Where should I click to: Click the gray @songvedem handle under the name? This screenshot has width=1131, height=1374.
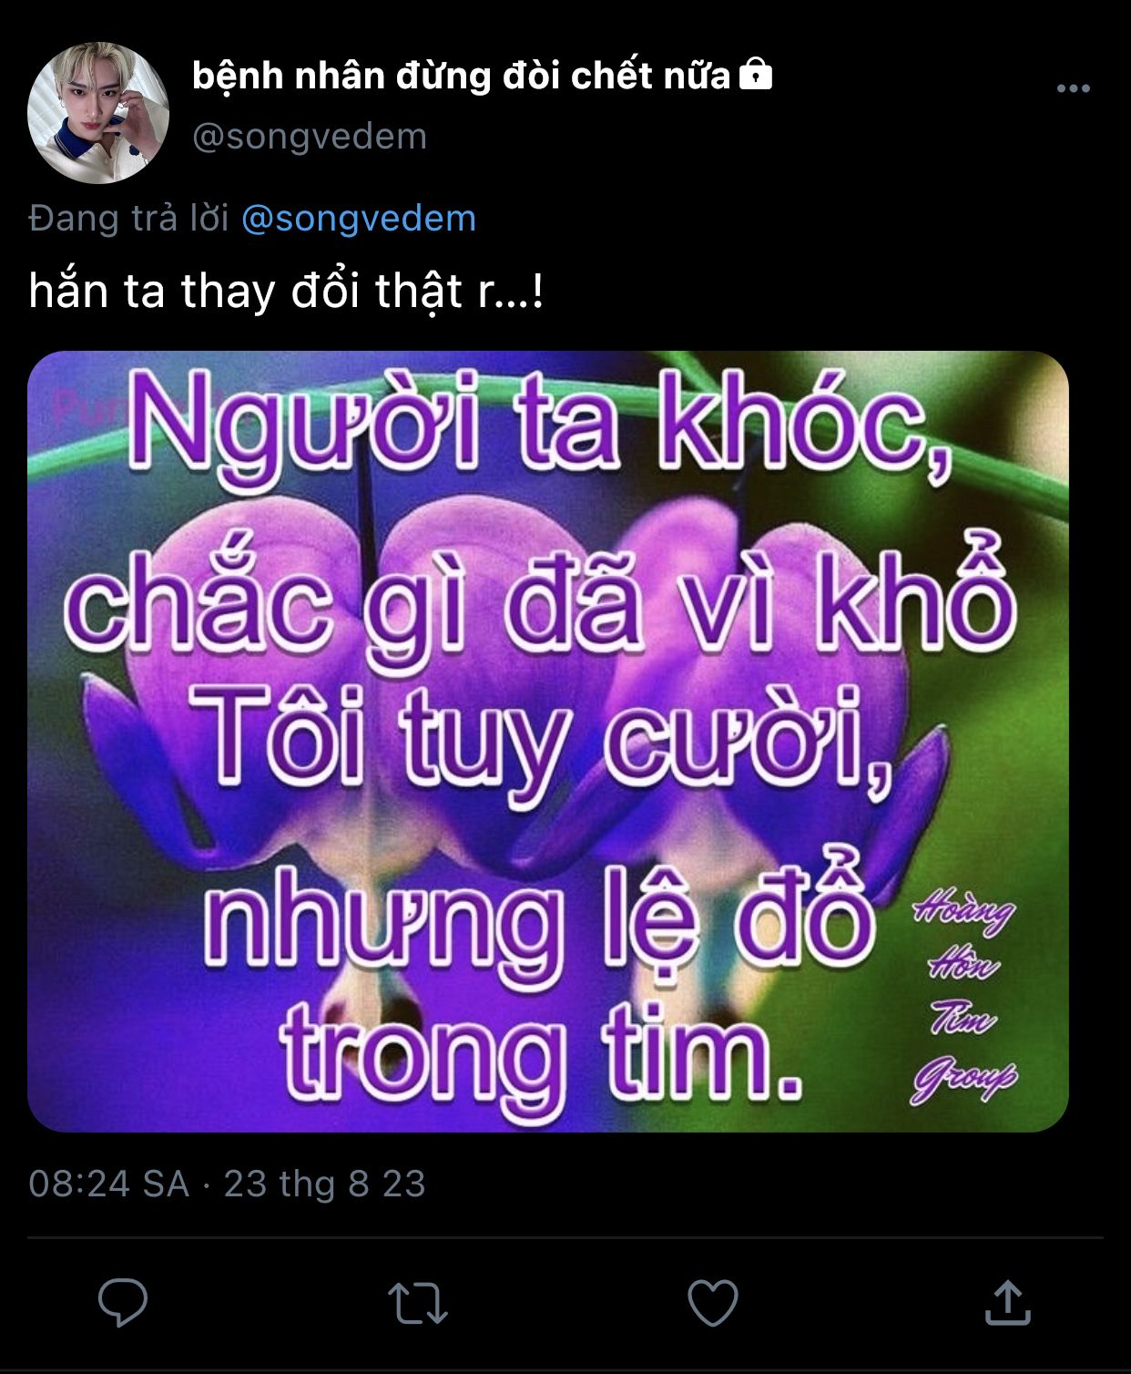click(x=310, y=137)
